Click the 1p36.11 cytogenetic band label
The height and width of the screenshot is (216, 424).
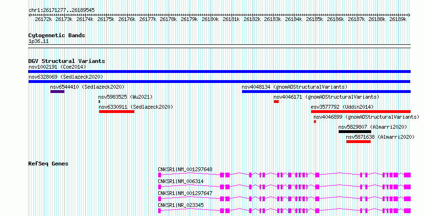39,41
